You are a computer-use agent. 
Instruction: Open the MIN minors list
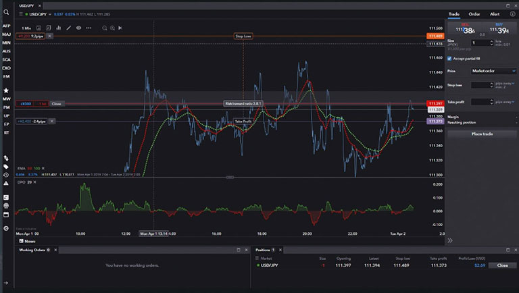pyautogui.click(x=6, y=43)
